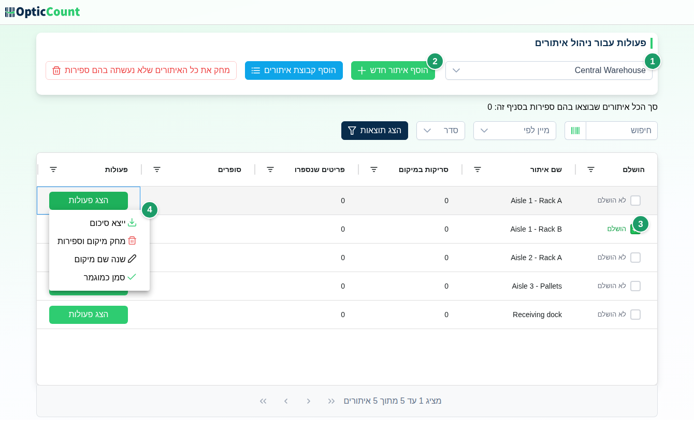Go to first page double-chevron

(331, 401)
